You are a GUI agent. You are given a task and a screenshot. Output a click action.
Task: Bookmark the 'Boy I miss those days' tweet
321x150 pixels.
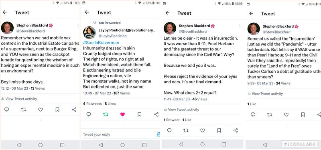point(57,110)
